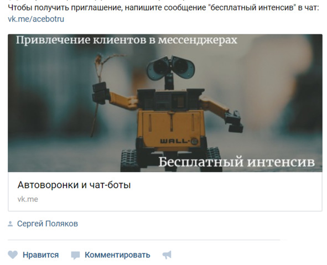
Task: Click the robot's binocular eyes
Action: tap(170, 67)
